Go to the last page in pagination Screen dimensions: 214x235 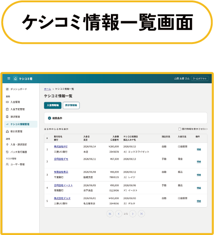tap(141, 214)
